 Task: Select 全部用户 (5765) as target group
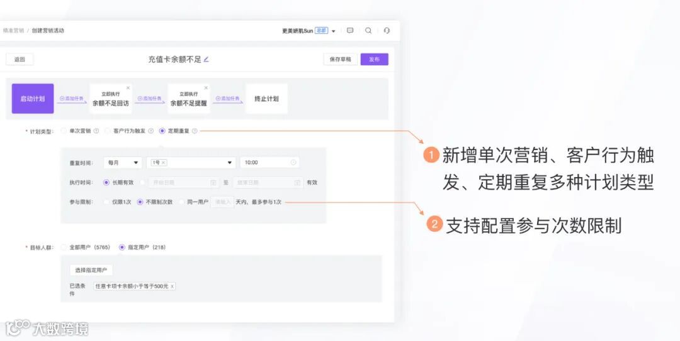click(64, 247)
